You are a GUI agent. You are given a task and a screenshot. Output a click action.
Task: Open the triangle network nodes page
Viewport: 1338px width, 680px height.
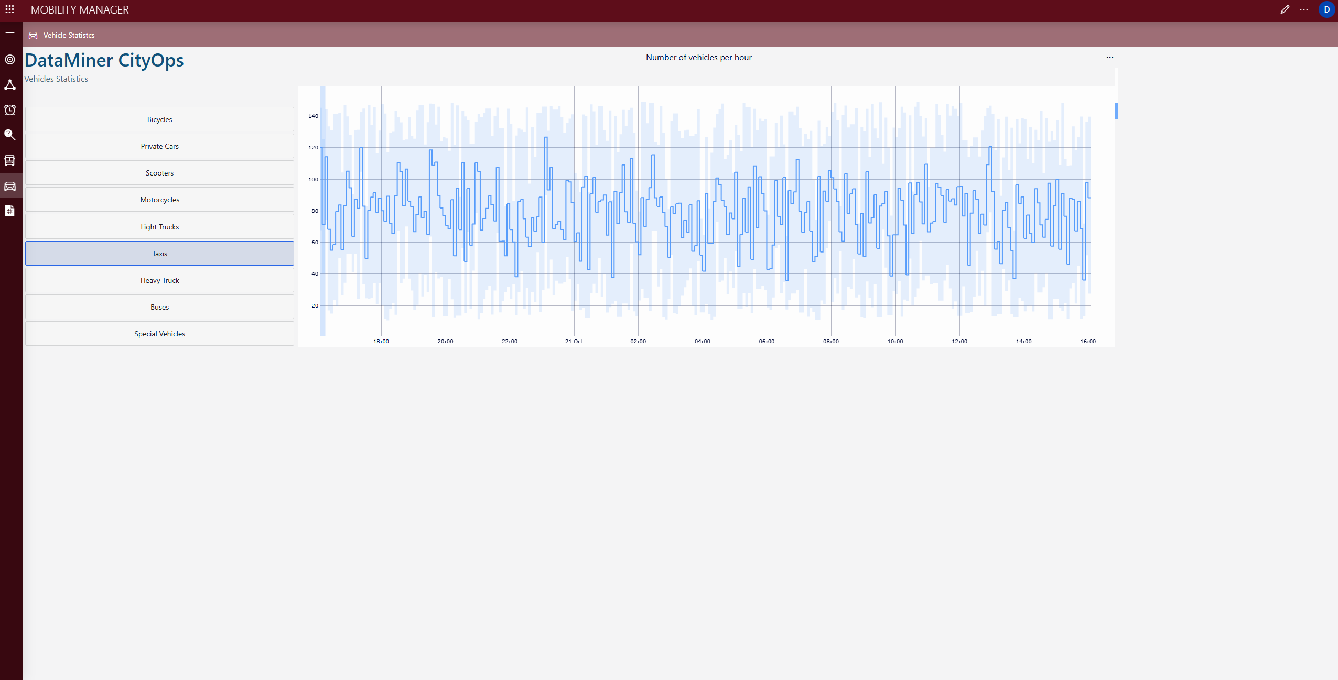point(9,85)
